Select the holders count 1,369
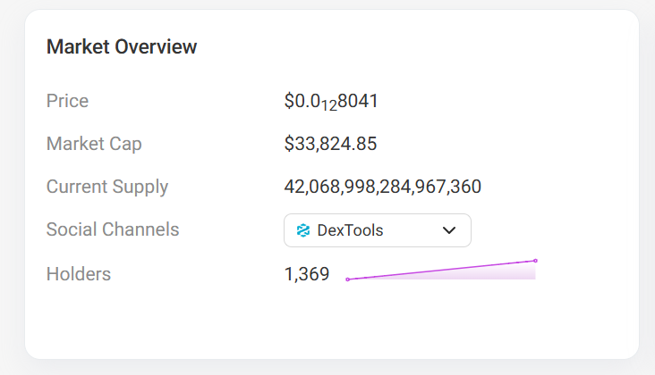Image resolution: width=655 pixels, height=375 pixels. coord(307,274)
